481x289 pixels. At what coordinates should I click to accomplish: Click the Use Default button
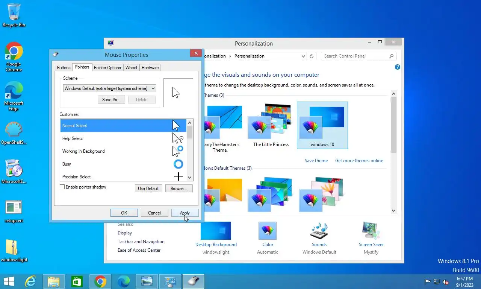point(148,188)
